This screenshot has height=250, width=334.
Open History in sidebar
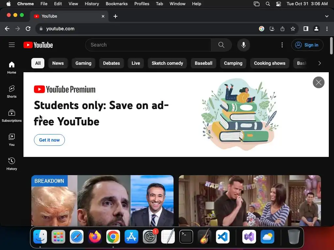point(12,164)
